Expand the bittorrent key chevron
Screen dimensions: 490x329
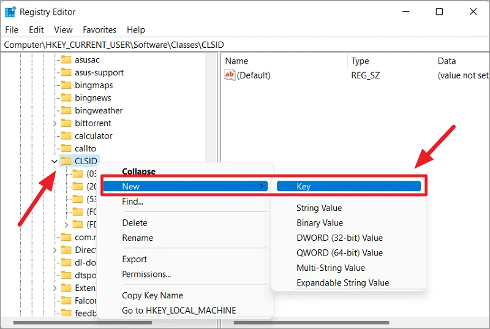[x=55, y=123]
